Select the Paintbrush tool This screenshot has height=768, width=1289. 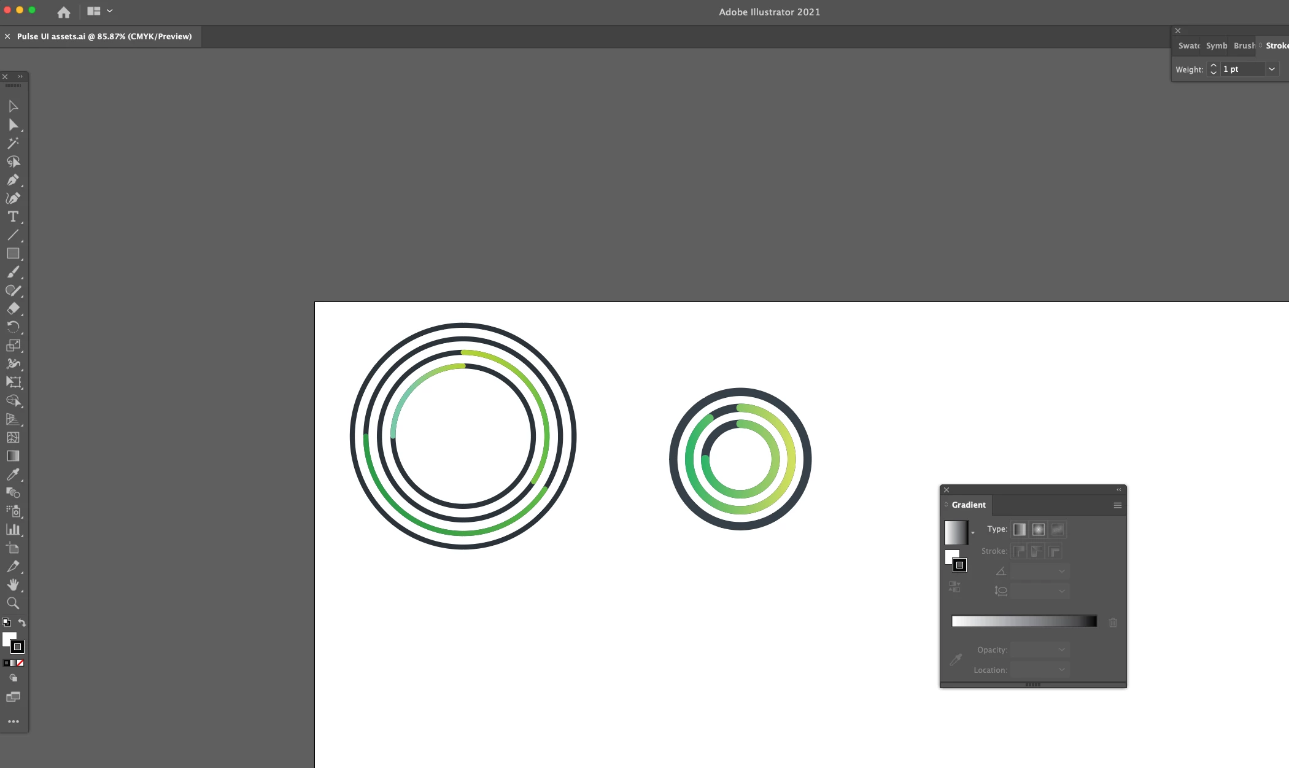pos(13,272)
